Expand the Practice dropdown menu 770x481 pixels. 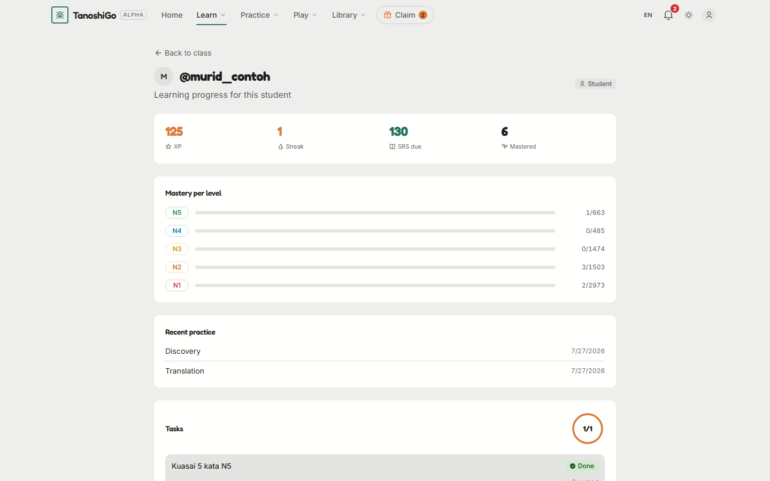259,15
